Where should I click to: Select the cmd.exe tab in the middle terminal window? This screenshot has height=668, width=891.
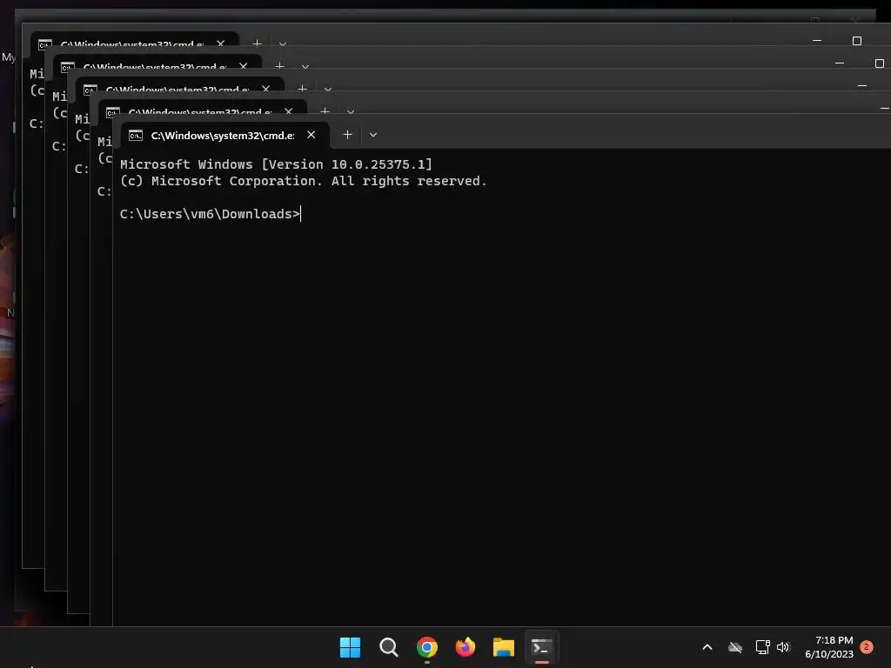[x=177, y=89]
